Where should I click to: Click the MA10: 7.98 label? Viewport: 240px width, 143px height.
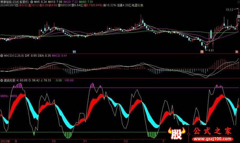point(55,2)
